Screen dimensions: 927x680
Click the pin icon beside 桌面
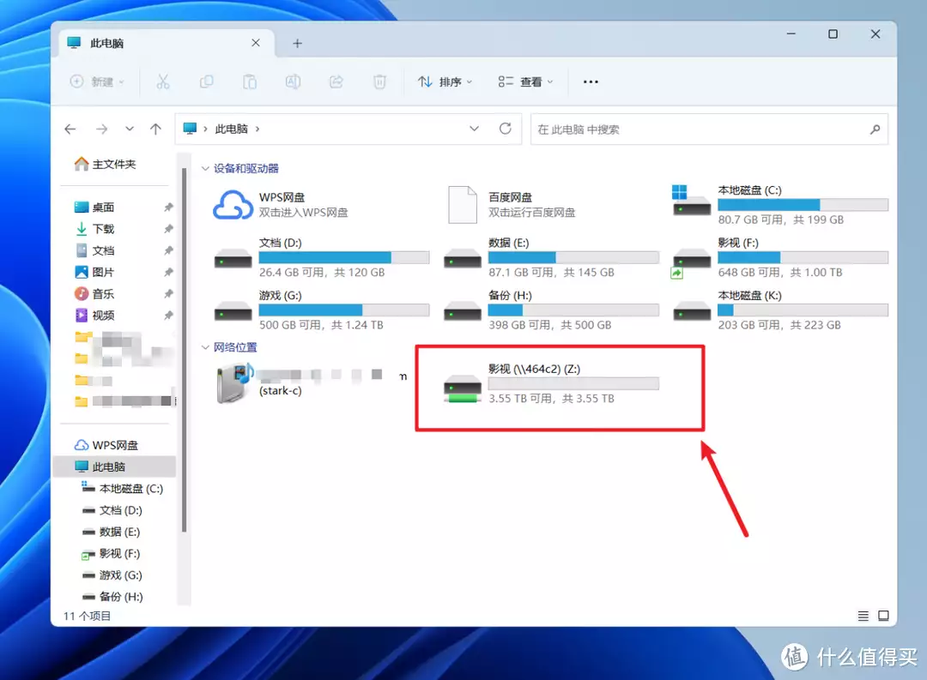[x=168, y=208]
